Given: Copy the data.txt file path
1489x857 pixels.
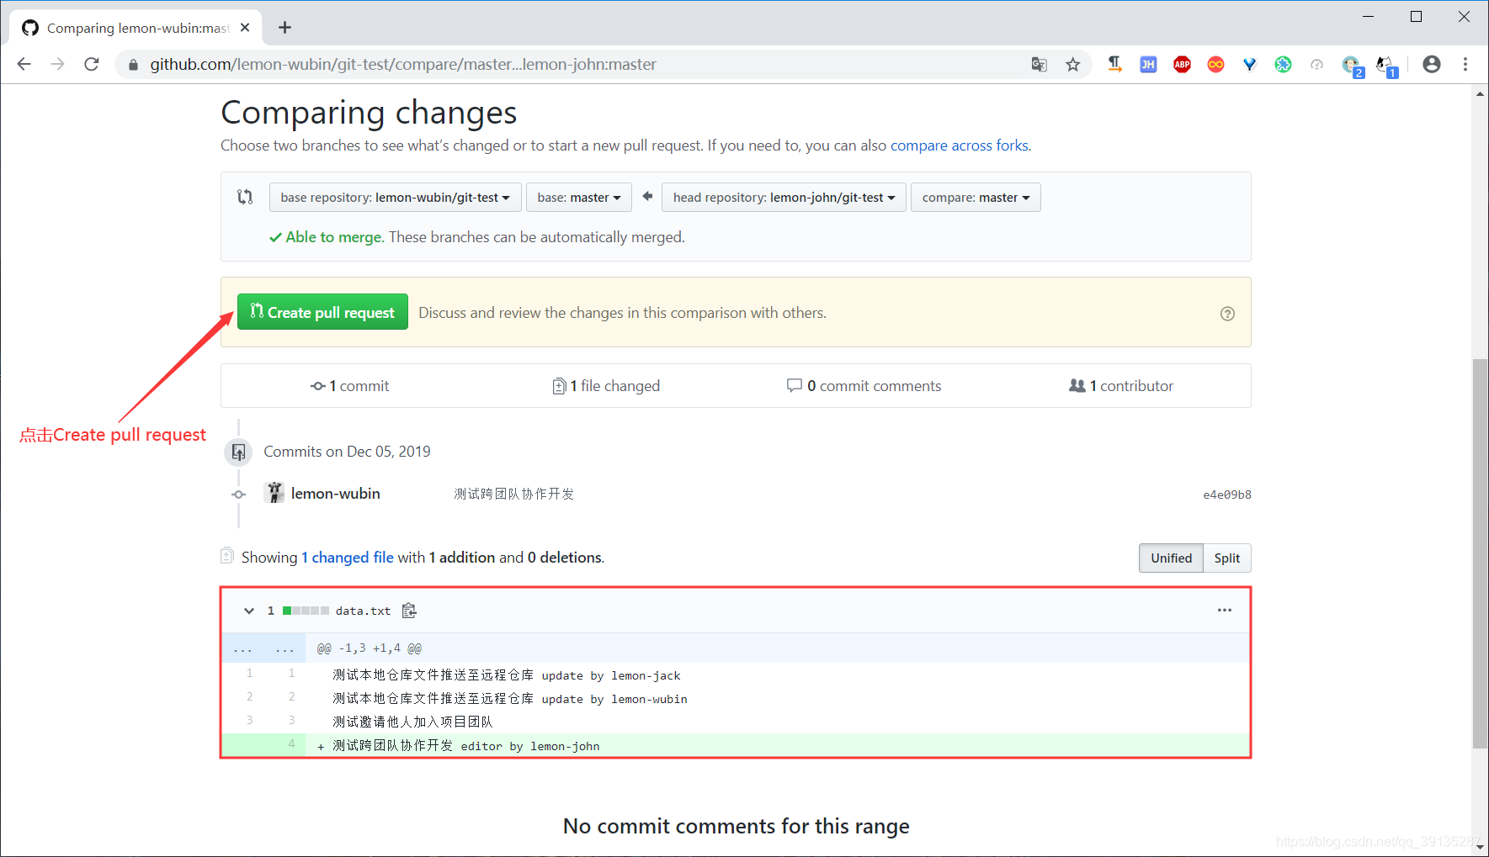Looking at the screenshot, I should (409, 611).
